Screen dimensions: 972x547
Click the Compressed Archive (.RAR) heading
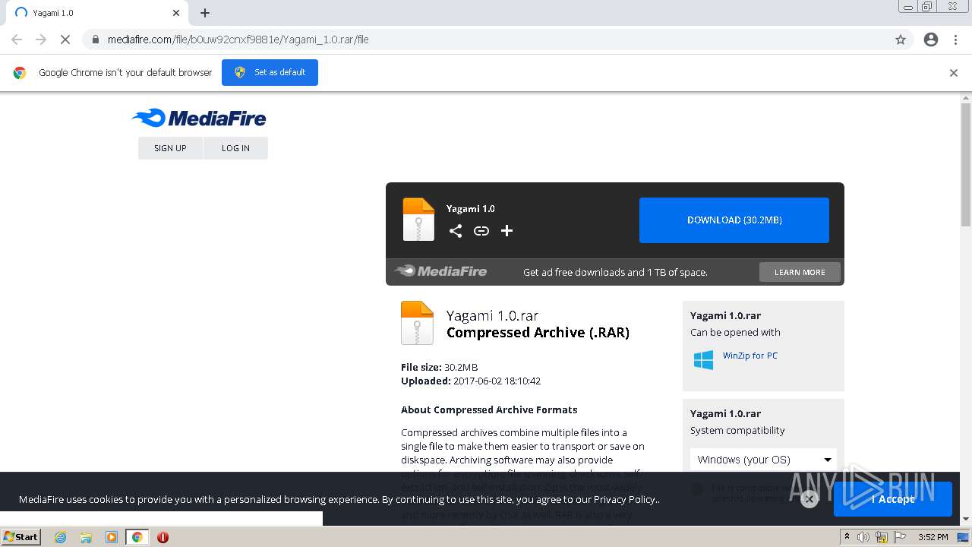tap(538, 333)
